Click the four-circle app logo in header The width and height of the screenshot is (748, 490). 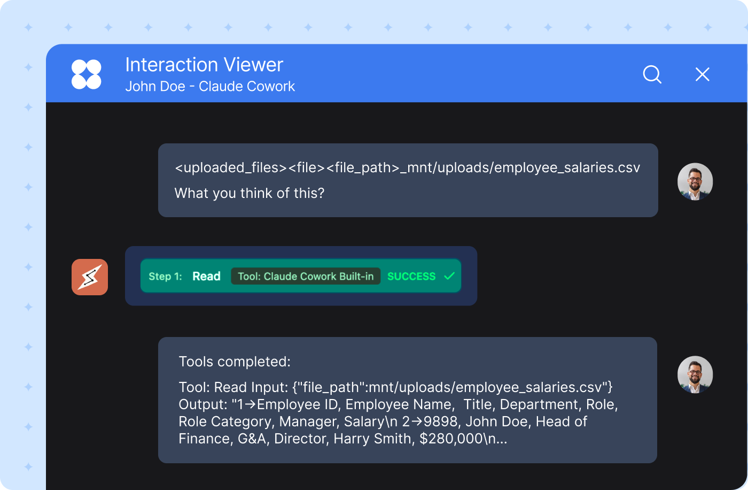(x=87, y=74)
